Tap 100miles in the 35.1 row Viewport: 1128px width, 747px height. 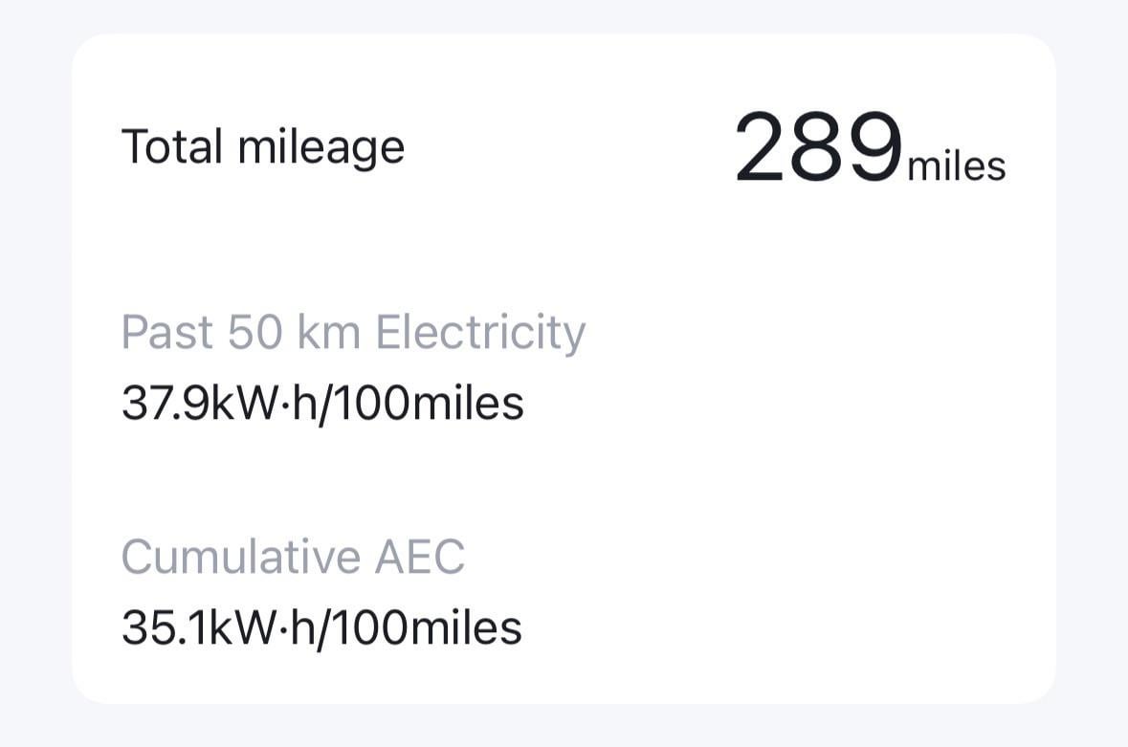point(452,628)
